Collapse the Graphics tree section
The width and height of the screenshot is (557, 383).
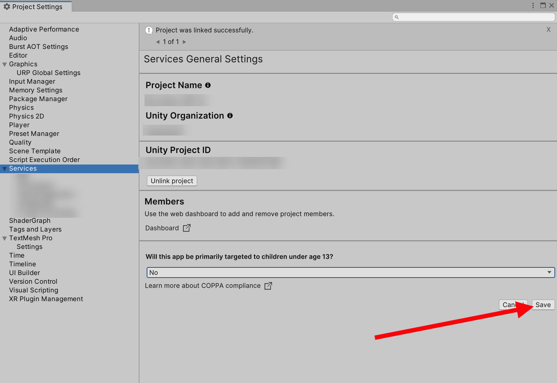tap(5, 64)
